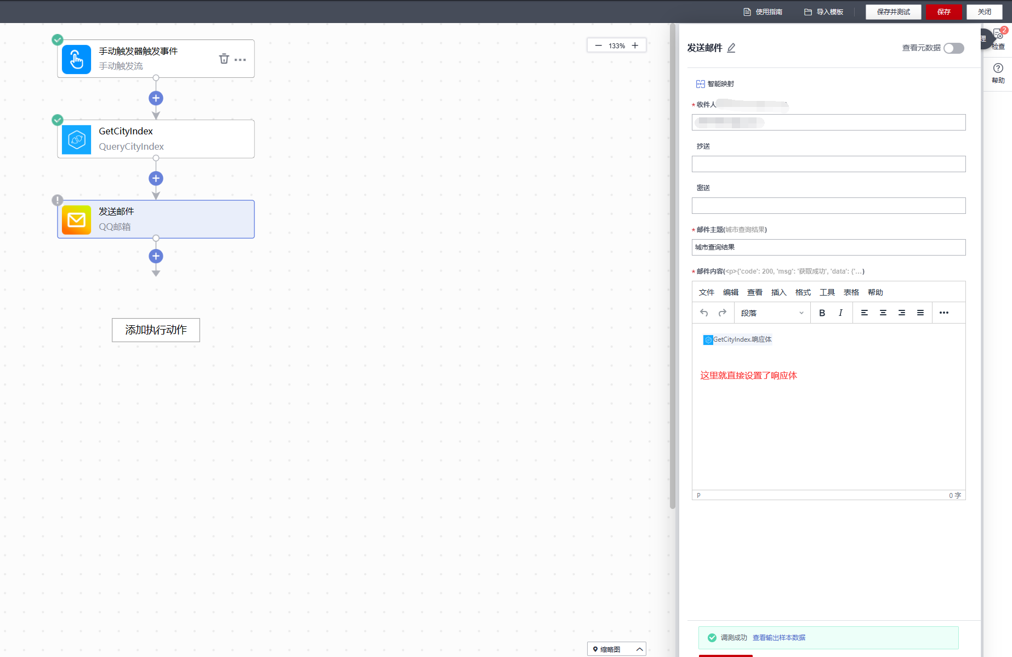This screenshot has width=1012, height=657.
Task: Align mail content to the right
Action: coord(902,313)
